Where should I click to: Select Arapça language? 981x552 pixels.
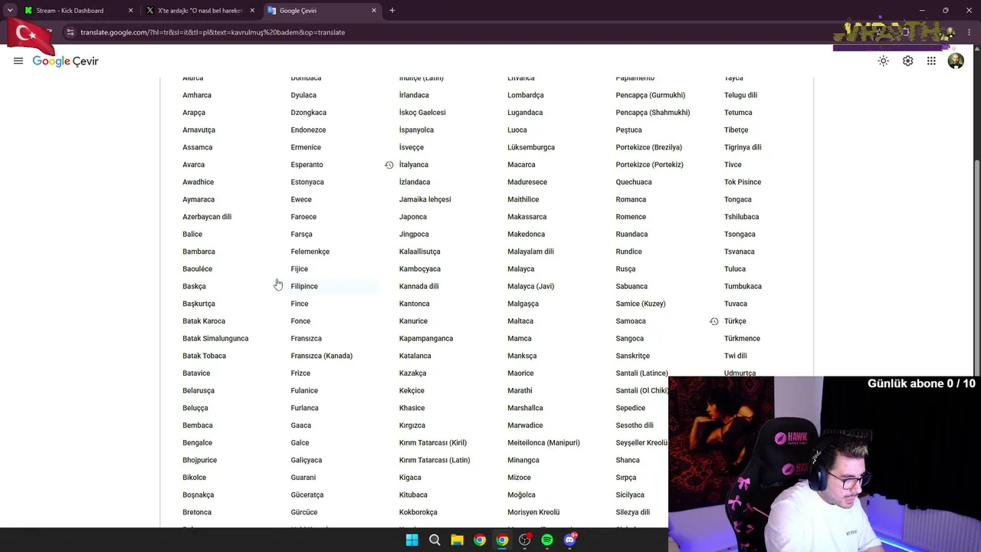(194, 113)
